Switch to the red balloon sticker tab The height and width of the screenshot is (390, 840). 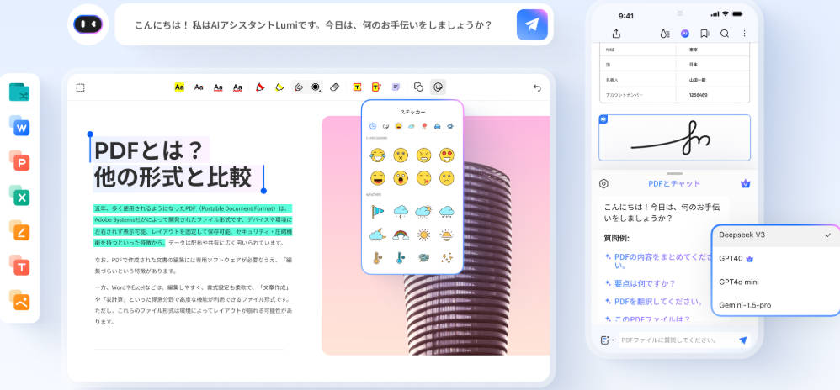(424, 126)
